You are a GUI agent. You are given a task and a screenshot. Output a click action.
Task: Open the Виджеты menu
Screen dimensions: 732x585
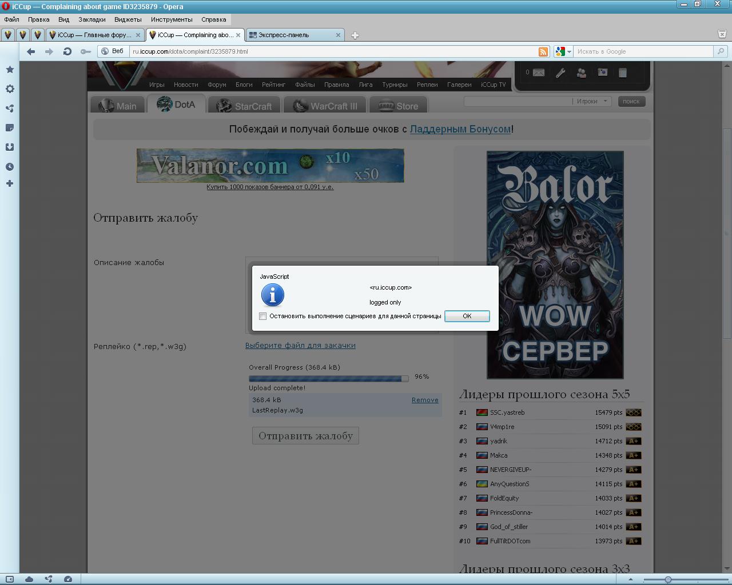128,19
